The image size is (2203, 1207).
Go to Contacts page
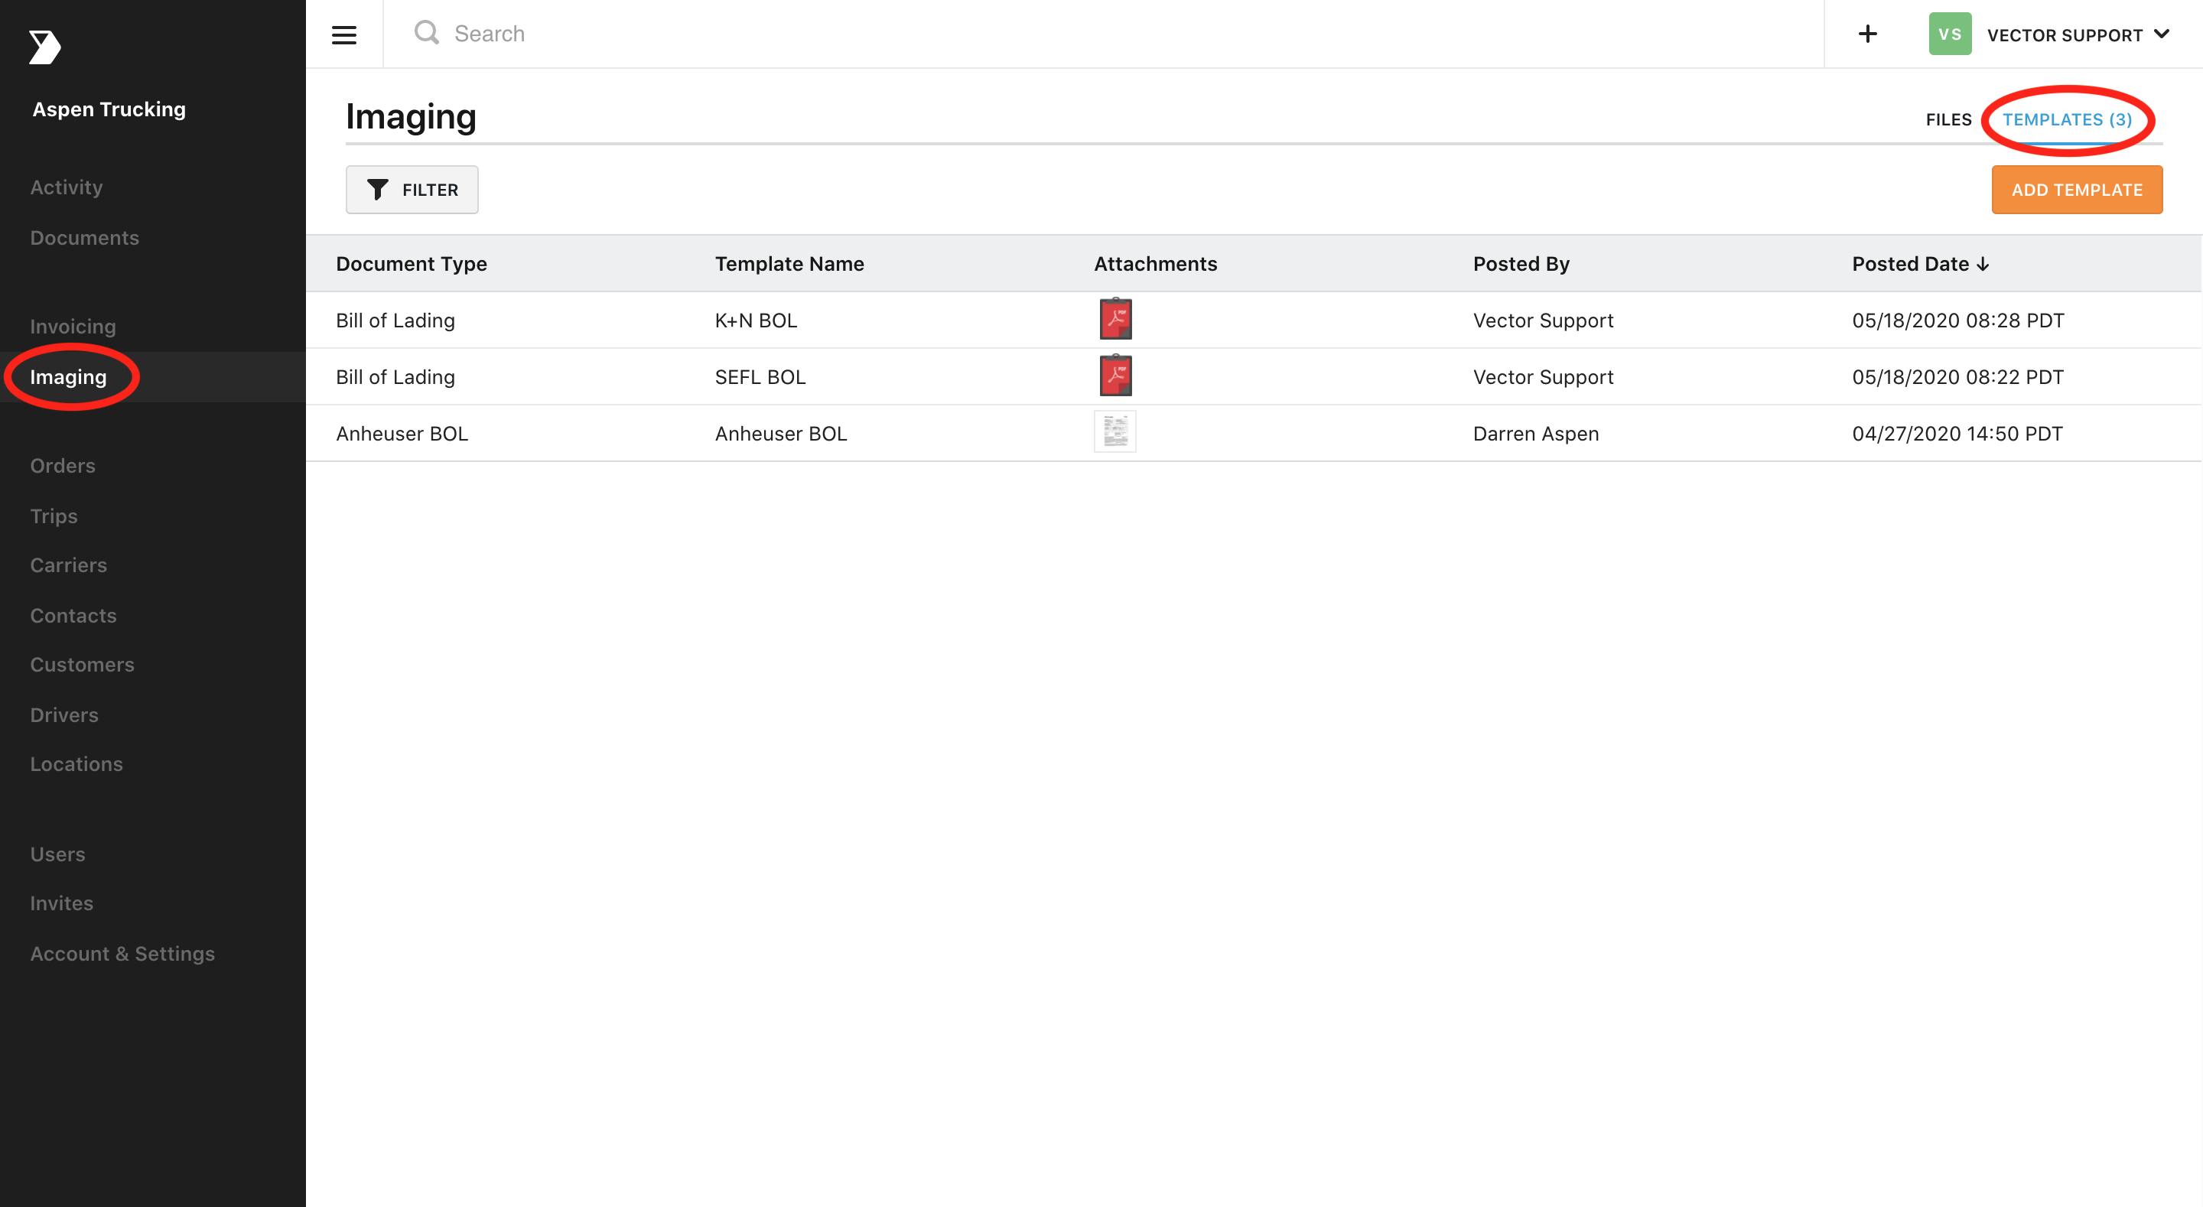[x=73, y=616]
